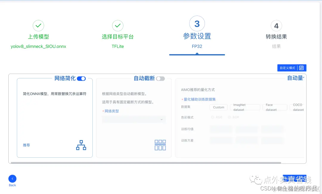Click the FP32 label under 参数设置

tap(197, 46)
